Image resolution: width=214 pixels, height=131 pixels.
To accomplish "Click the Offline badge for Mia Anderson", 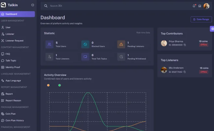I will 204,72.
